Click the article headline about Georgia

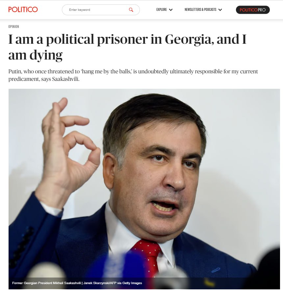pos(127,47)
